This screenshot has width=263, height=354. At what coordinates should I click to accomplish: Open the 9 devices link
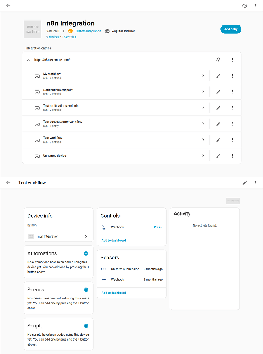point(53,37)
